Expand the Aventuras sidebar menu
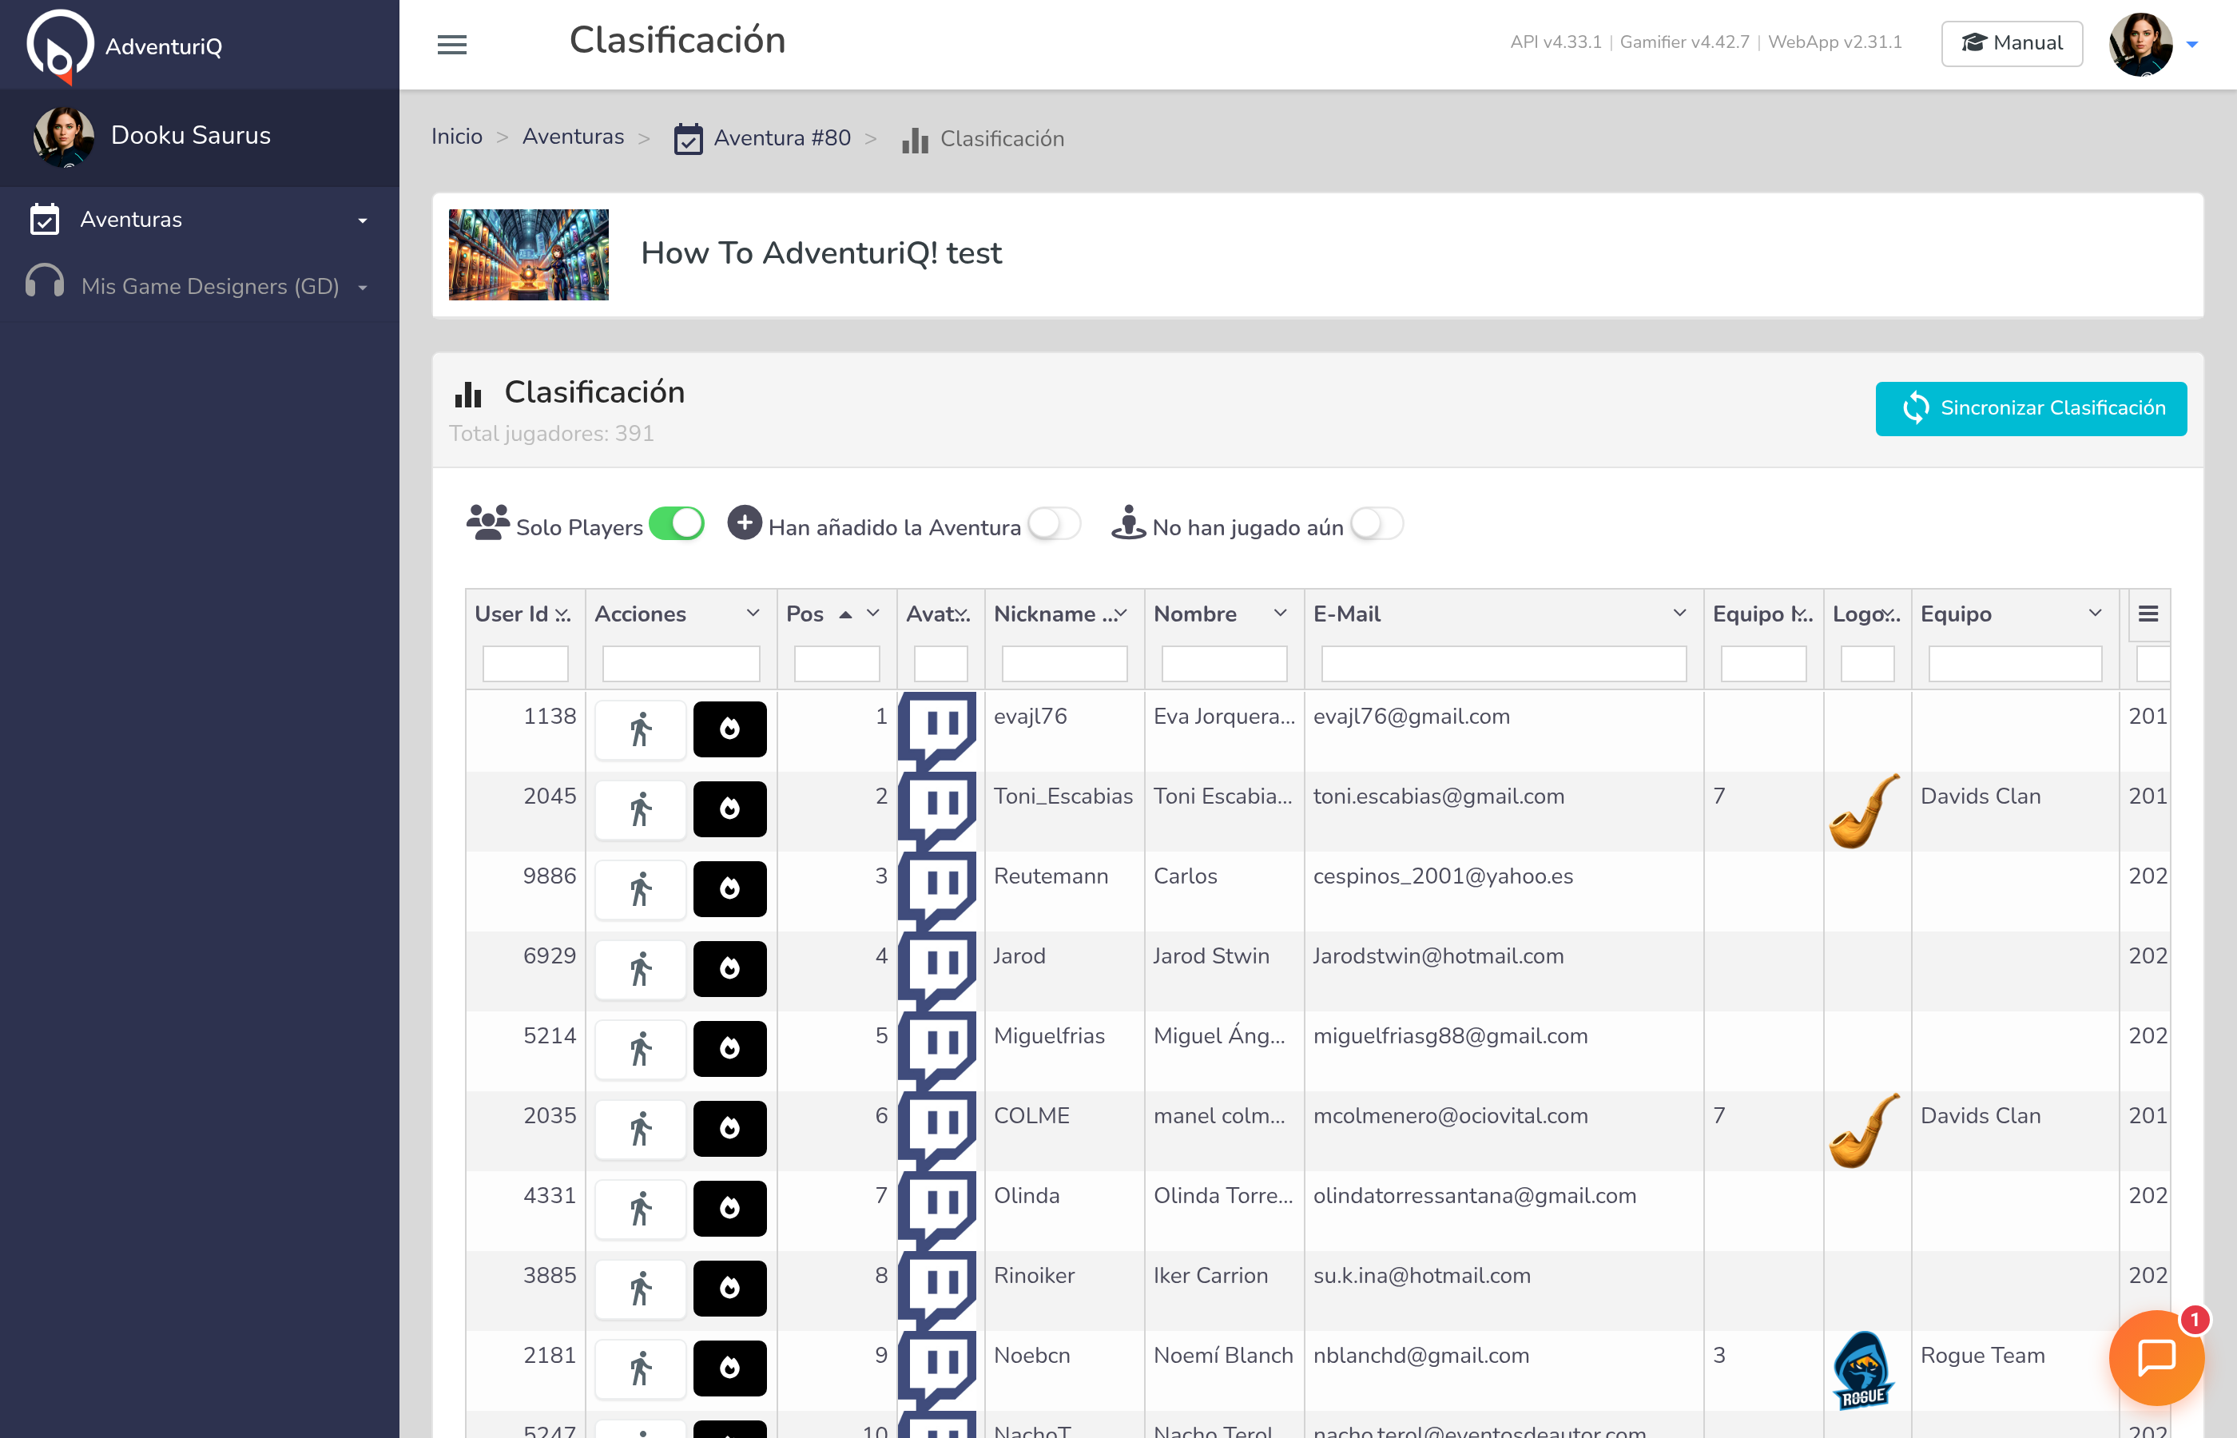This screenshot has height=1438, width=2237. (200, 220)
